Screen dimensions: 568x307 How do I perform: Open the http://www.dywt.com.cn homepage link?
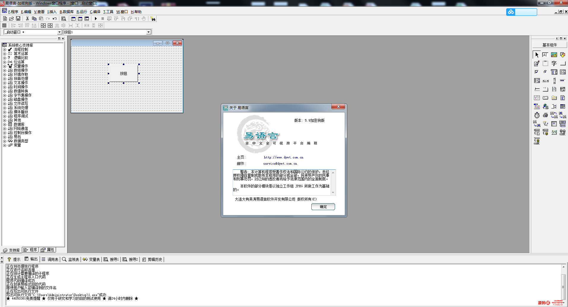pos(284,158)
